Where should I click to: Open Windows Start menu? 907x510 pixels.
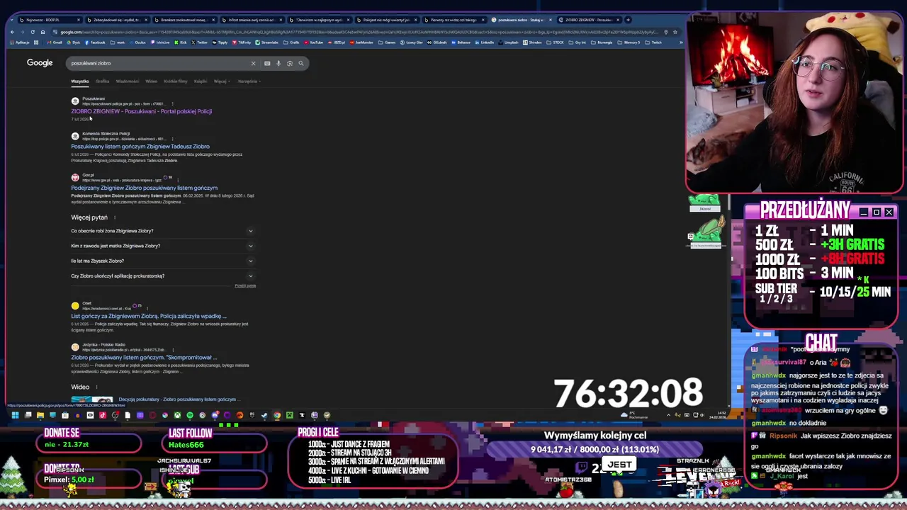15,415
